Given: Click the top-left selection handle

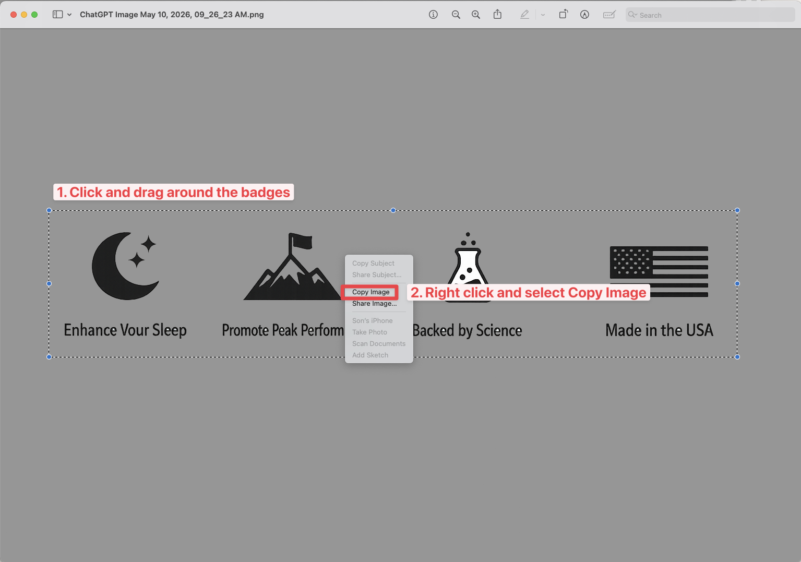Looking at the screenshot, I should click(x=49, y=210).
